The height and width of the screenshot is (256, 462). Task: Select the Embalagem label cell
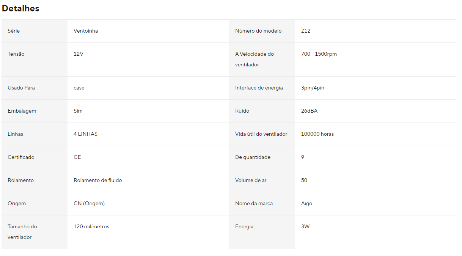pyautogui.click(x=35, y=111)
